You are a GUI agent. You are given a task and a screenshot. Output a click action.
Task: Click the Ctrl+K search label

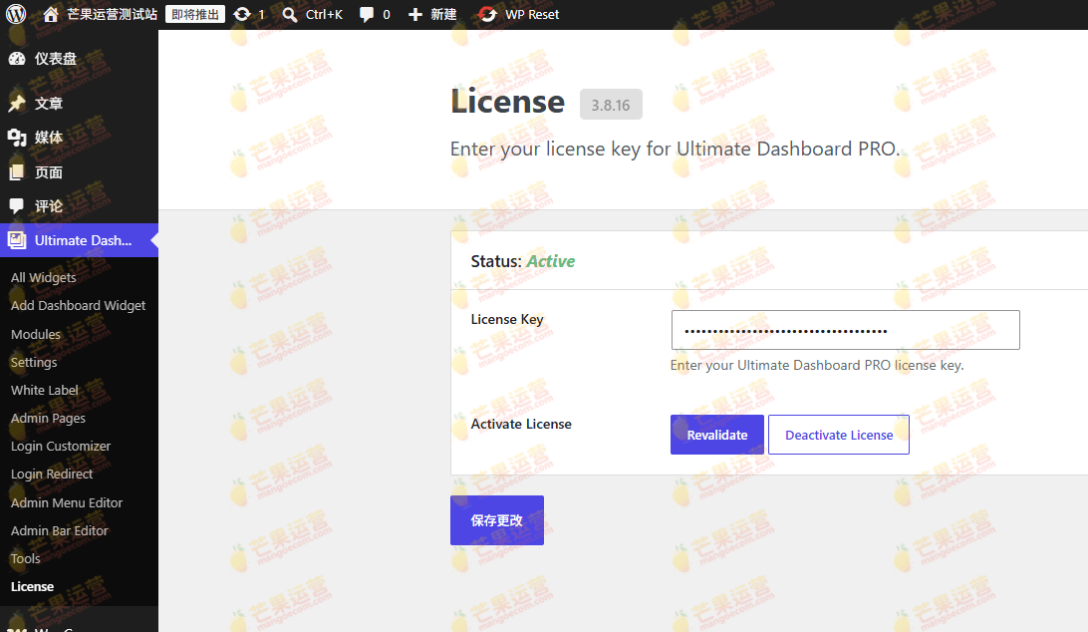coord(324,15)
